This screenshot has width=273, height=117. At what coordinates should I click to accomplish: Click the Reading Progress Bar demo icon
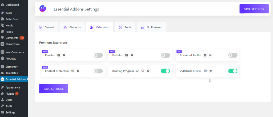tap(143, 71)
